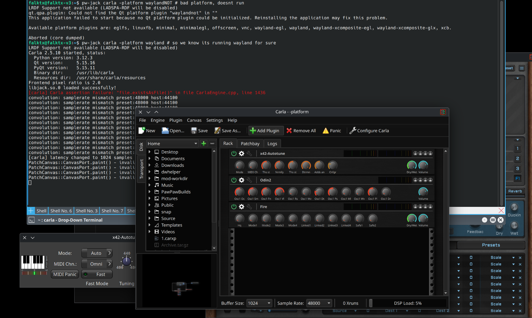Open the Engine menu
Image resolution: width=532 pixels, height=318 pixels.
click(158, 120)
